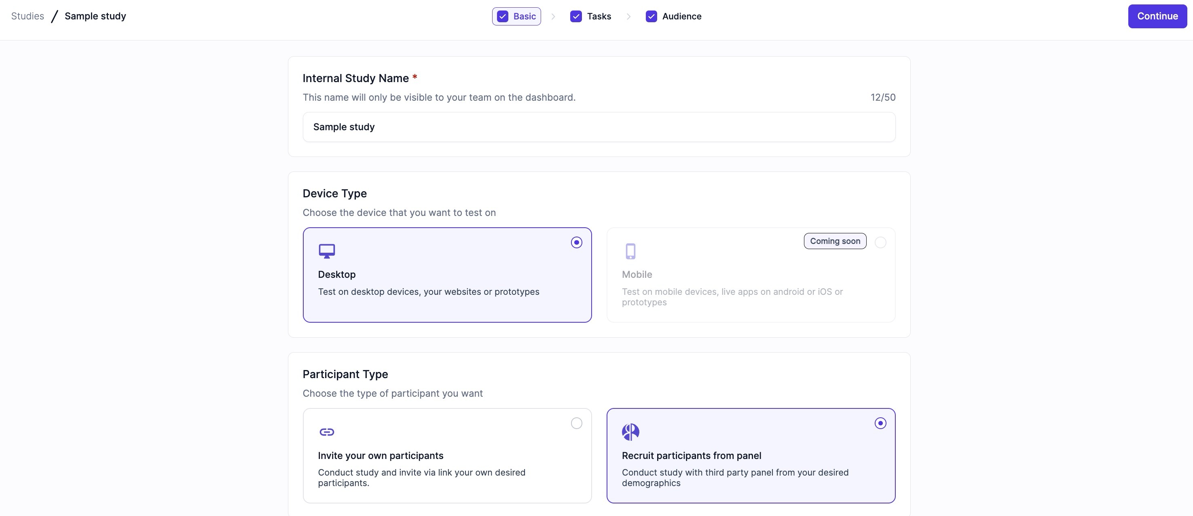Select Invite your own participants radio
This screenshot has width=1193, height=516.
click(x=576, y=423)
